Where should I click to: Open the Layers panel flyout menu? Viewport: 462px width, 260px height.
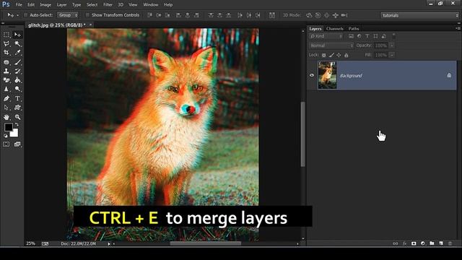pos(458,28)
